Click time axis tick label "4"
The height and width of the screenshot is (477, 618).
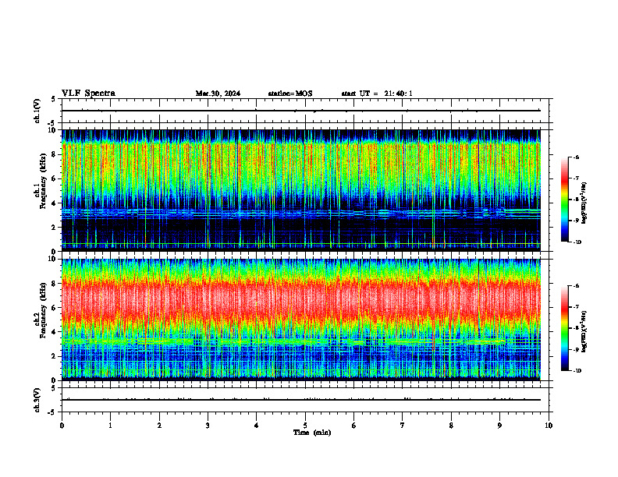pos(257,426)
